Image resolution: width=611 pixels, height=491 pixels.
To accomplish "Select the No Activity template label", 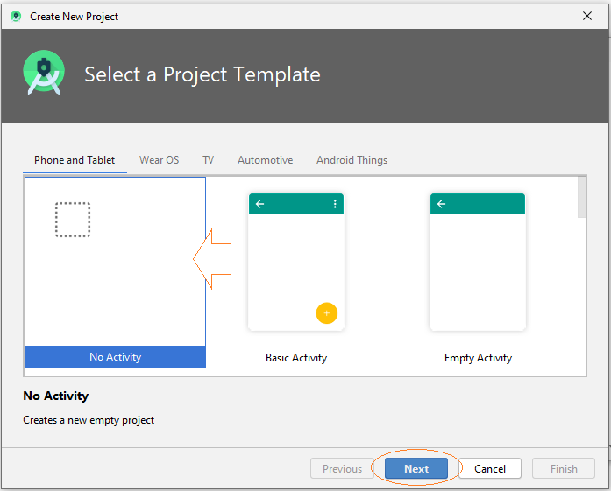I will 116,357.
